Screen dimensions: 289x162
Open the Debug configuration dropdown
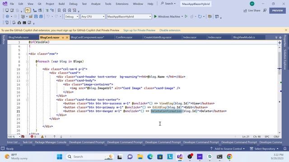(x=72, y=17)
